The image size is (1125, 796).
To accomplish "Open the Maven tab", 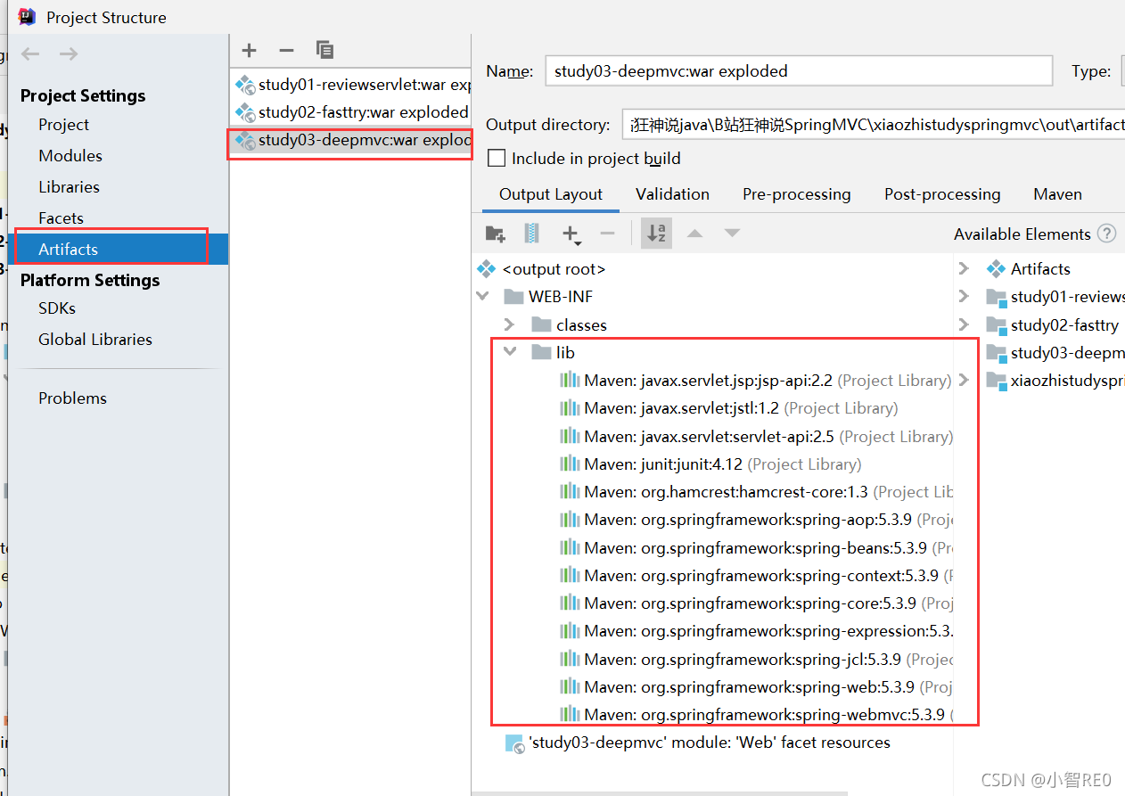I will pyautogui.click(x=1057, y=194).
